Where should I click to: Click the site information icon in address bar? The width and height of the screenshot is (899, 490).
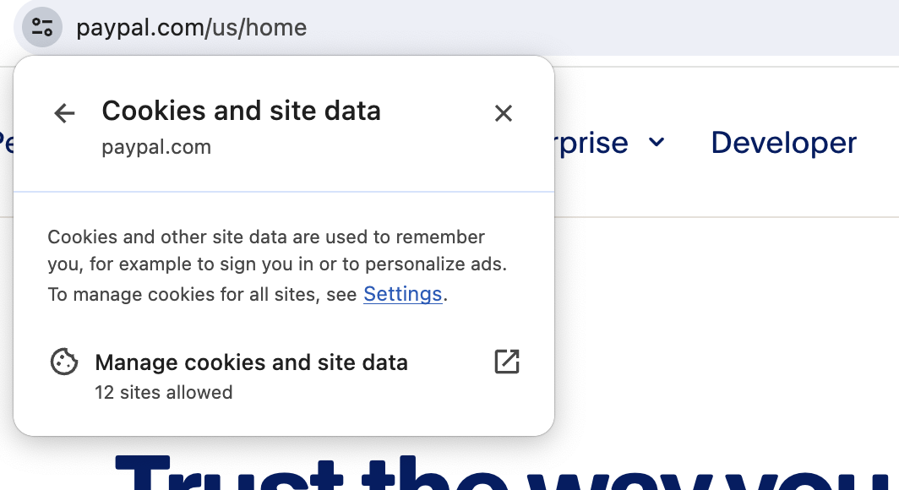coord(42,28)
